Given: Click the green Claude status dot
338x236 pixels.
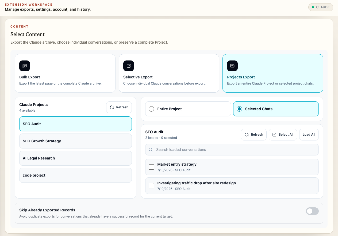Looking at the screenshot, I should [x=313, y=7].
